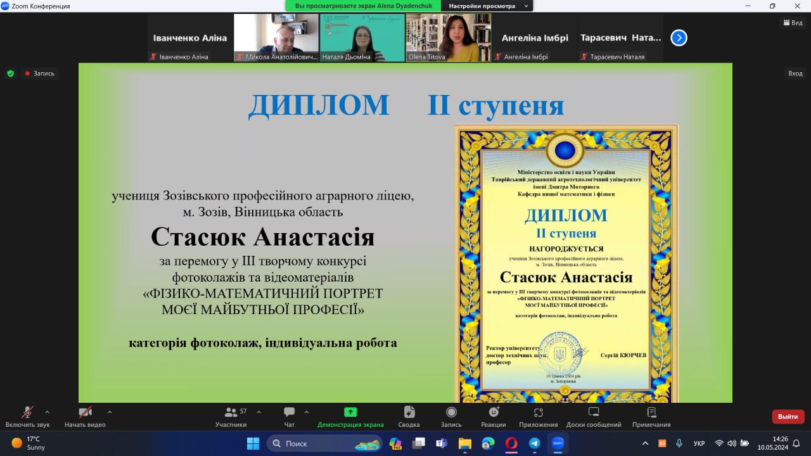Expand audio options arrow beside Включить звук

[x=47, y=412]
